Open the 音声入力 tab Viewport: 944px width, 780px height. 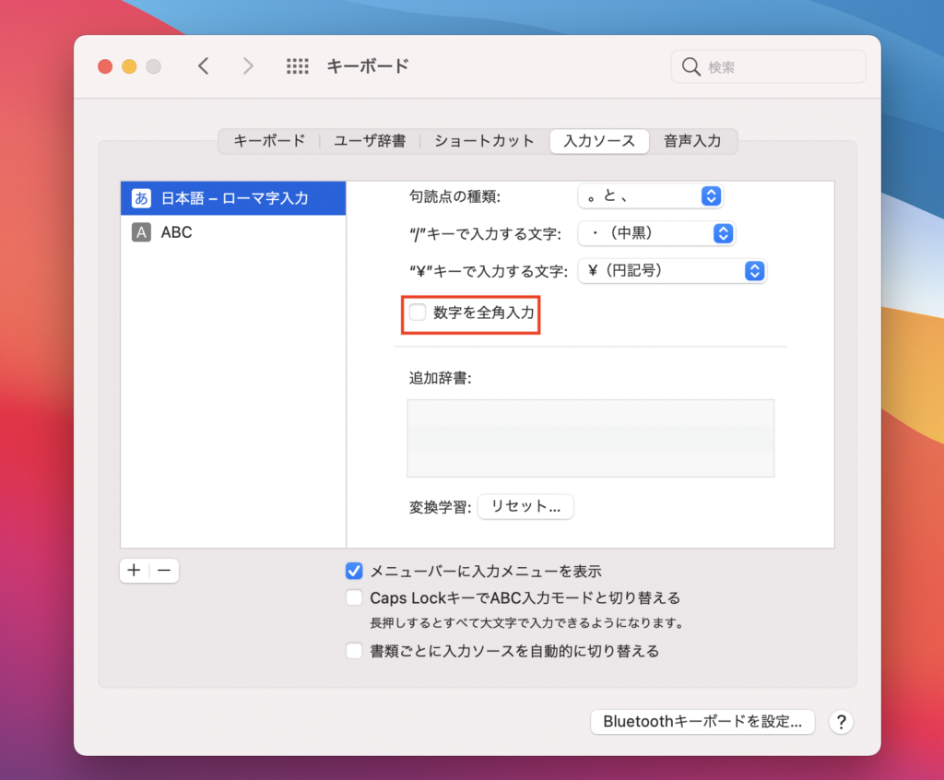(692, 141)
